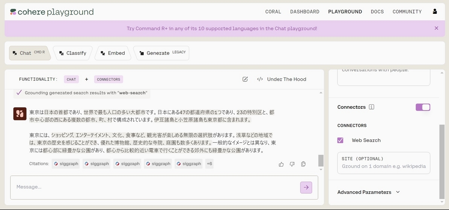Click the settings panel scrollbar
The width and height of the screenshot is (449, 210).
click(x=442, y=161)
